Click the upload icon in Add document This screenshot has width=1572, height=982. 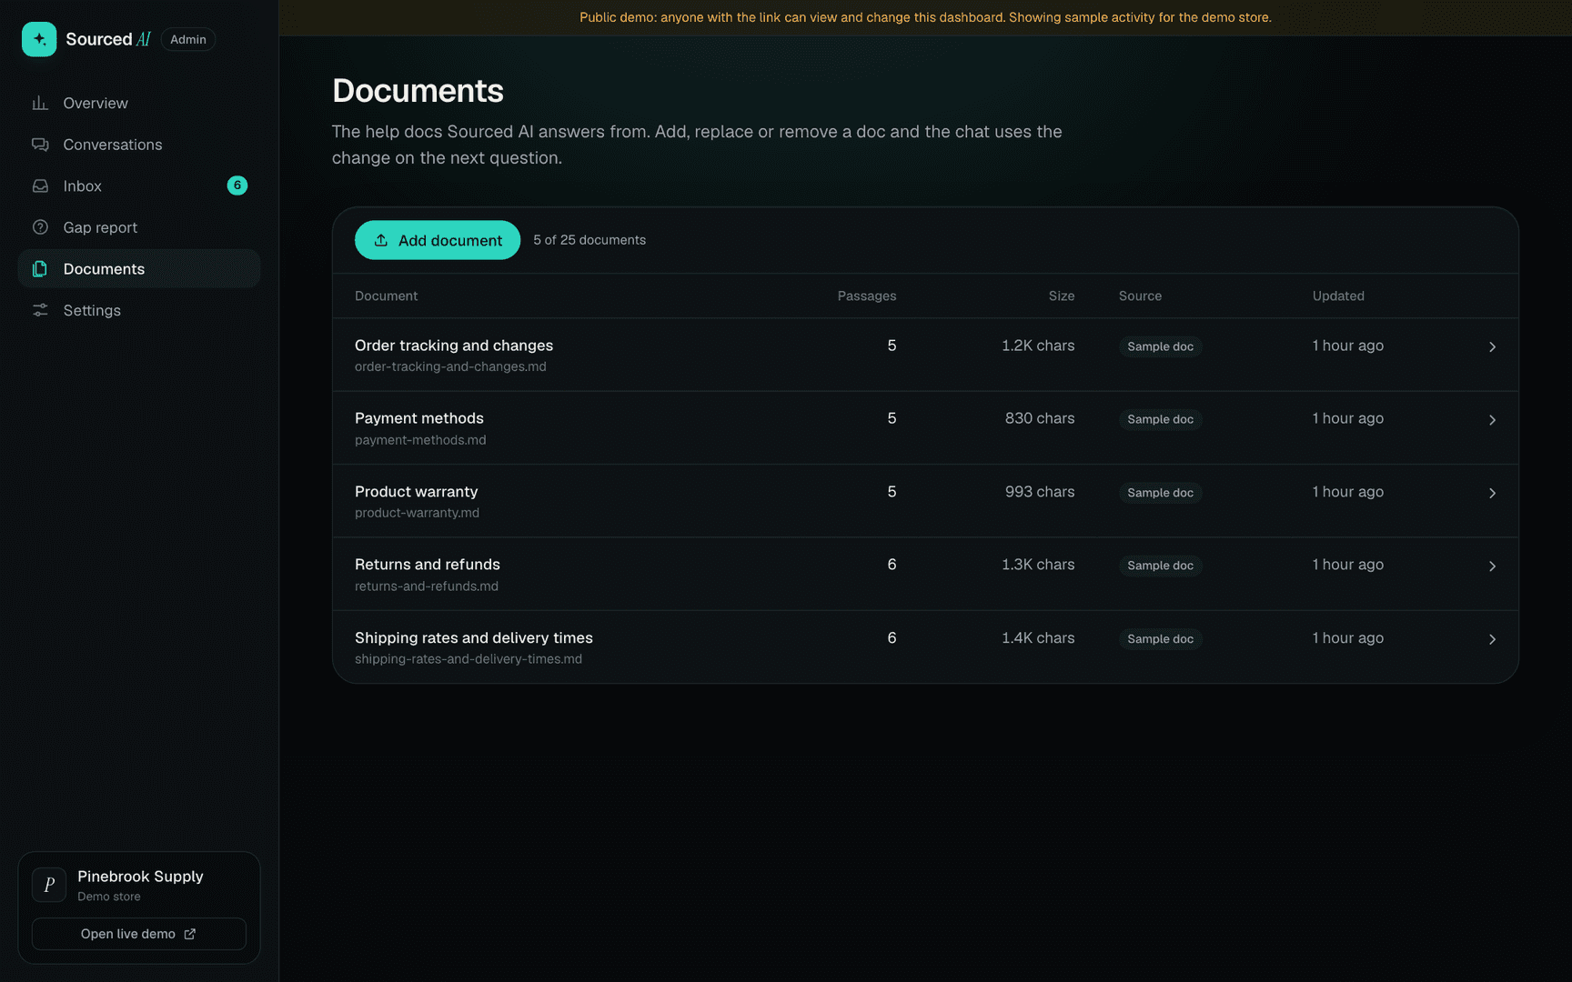point(381,240)
